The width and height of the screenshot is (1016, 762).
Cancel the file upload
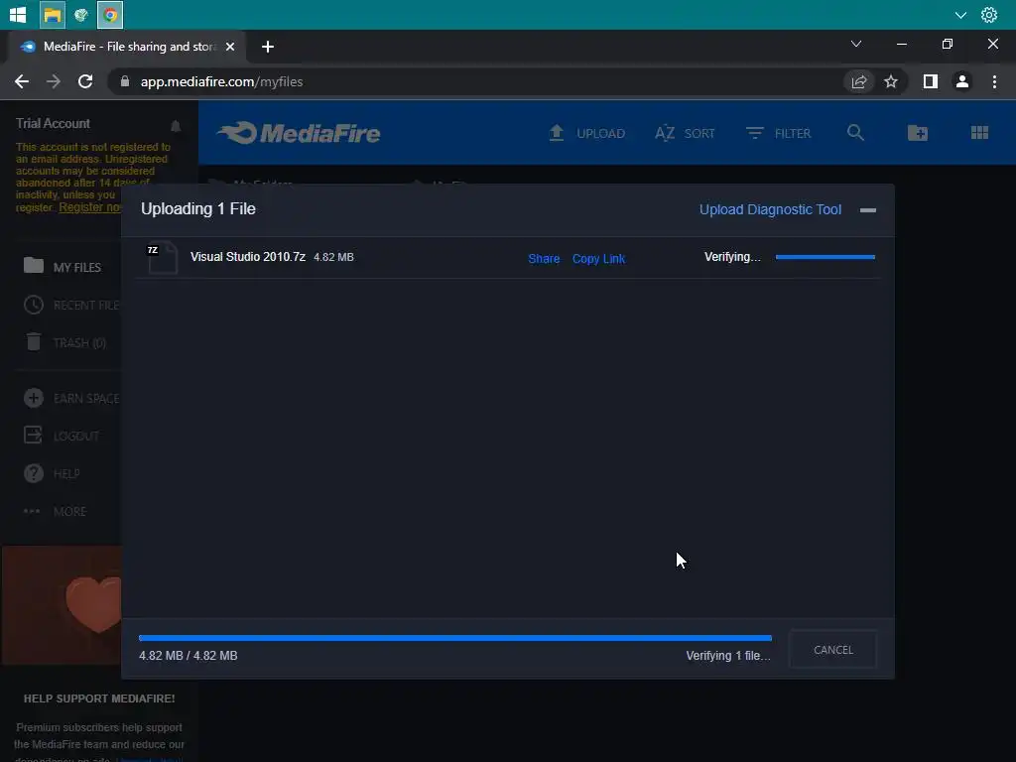tap(832, 649)
